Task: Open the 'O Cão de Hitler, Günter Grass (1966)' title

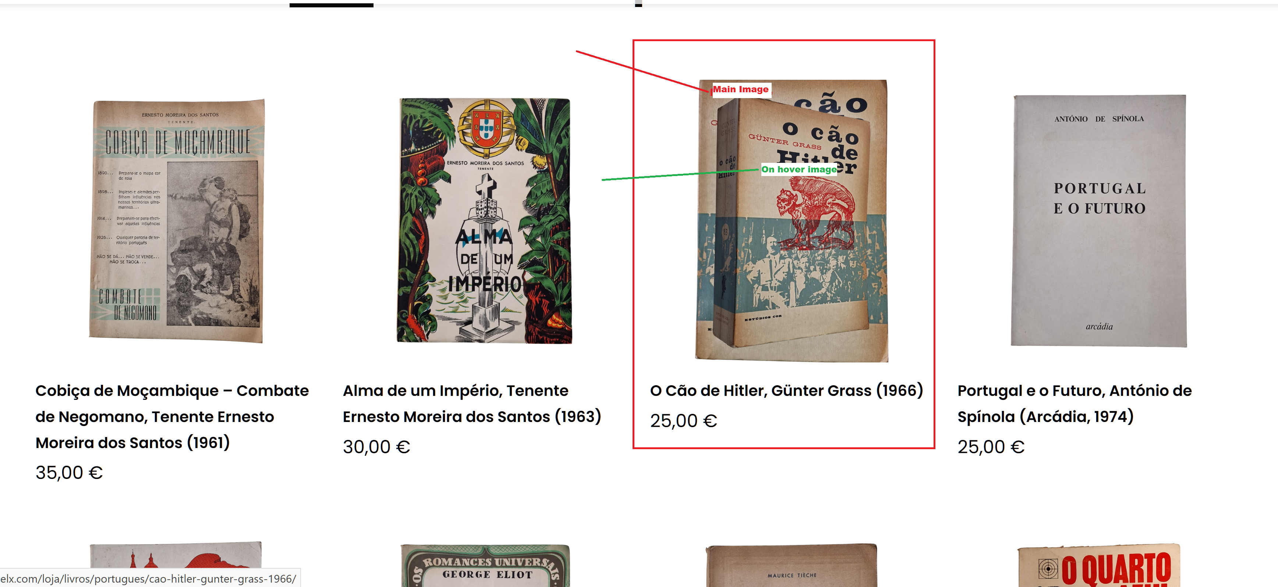Action: 786,390
